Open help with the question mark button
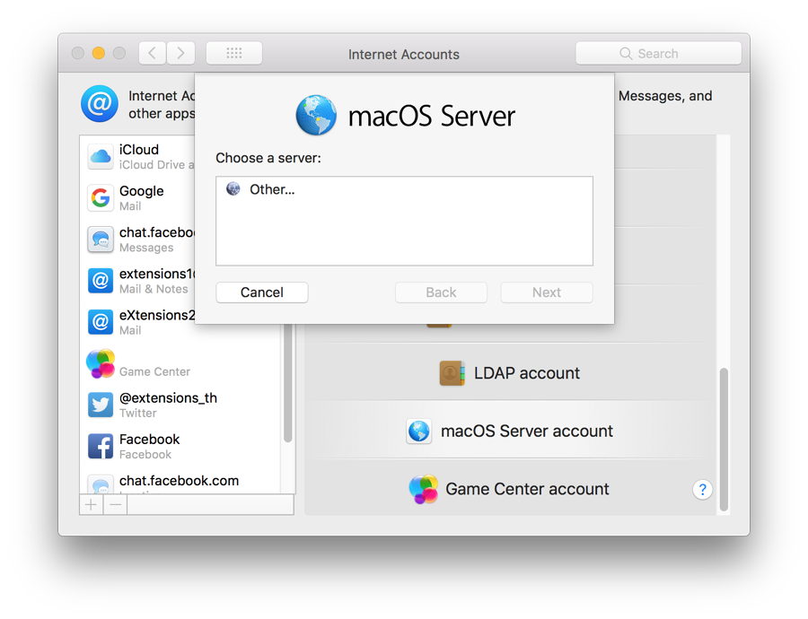The width and height of the screenshot is (808, 619). click(x=702, y=489)
